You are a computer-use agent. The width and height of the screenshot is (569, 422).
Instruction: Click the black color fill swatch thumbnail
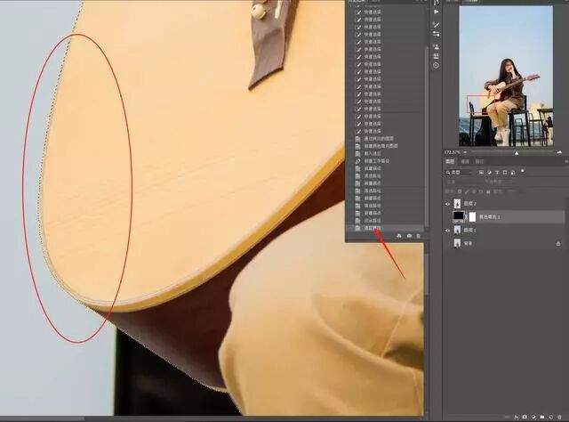(x=459, y=216)
